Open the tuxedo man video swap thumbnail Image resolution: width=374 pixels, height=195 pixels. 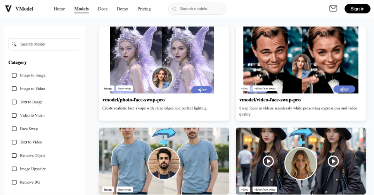(301, 60)
